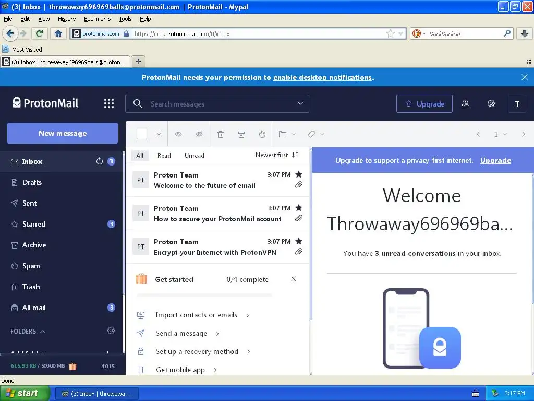
Task: Toggle the select all messages checkbox
Action: (x=142, y=134)
